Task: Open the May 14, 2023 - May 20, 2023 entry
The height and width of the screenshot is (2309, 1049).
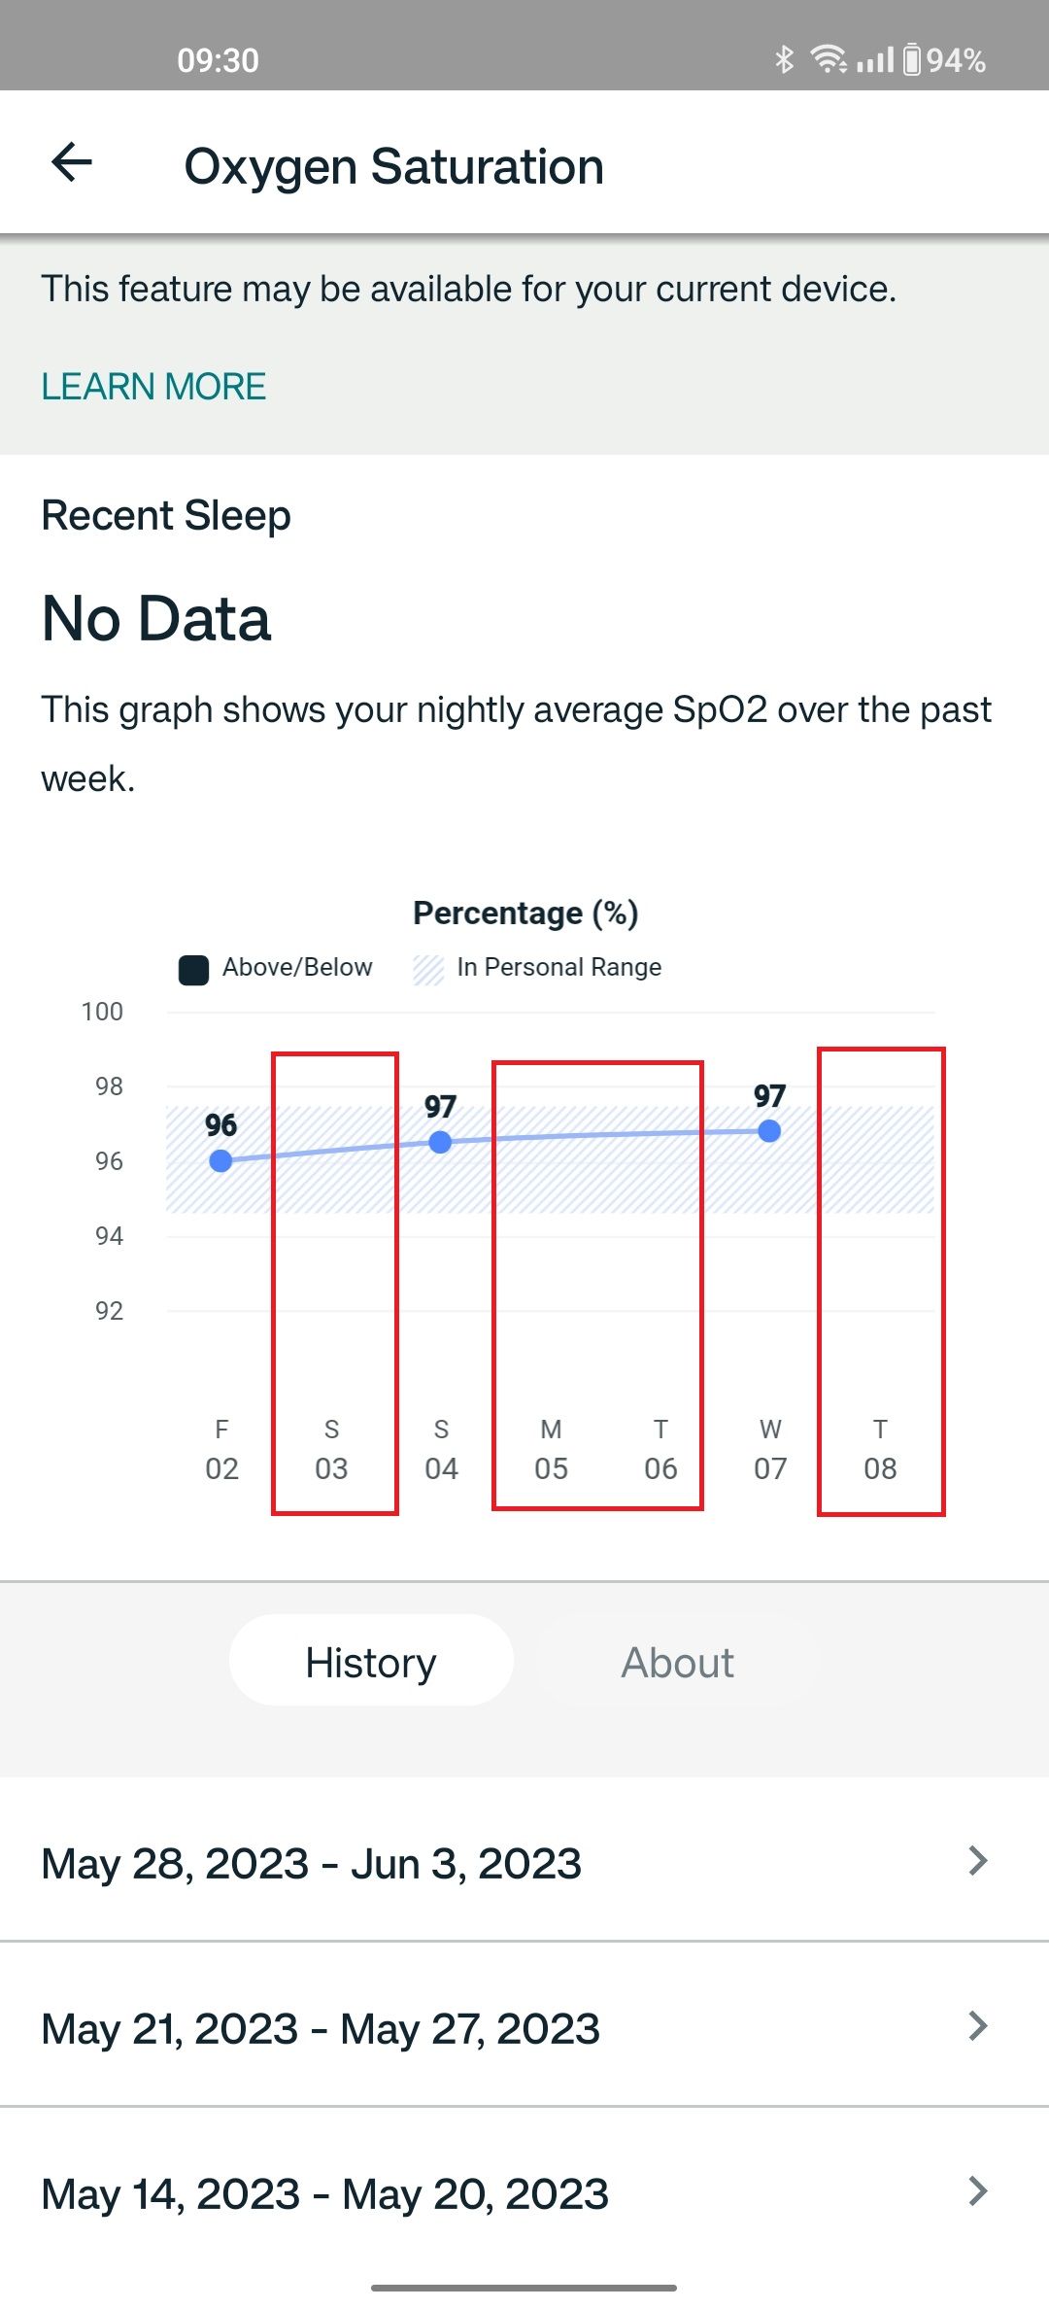Action: [324, 2193]
